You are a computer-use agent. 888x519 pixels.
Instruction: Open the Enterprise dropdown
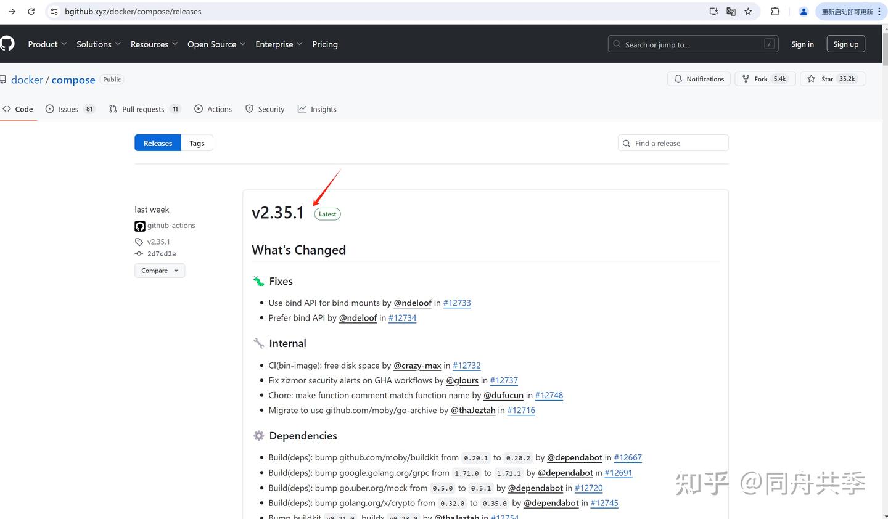(274, 44)
